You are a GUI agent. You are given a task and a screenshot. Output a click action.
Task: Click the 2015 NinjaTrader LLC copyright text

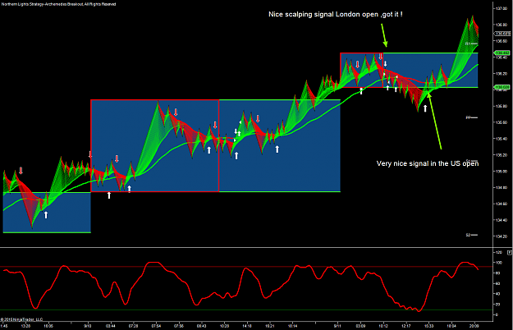pos(21,319)
